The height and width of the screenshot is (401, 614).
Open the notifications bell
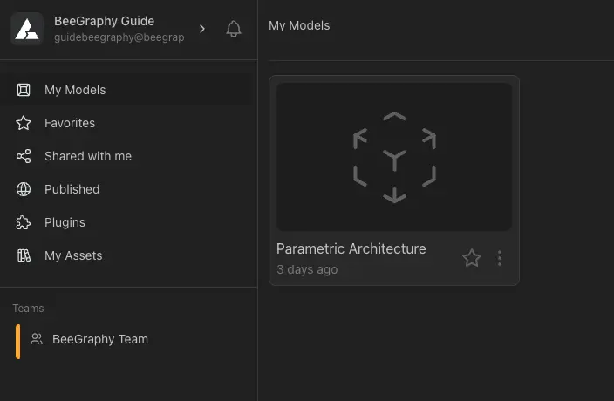[x=234, y=29]
